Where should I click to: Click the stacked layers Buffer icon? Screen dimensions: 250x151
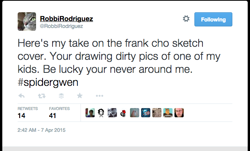point(61,96)
